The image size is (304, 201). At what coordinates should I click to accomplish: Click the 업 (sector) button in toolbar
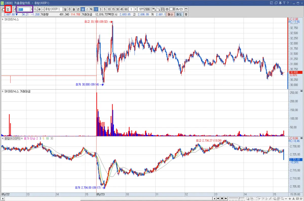8,9
